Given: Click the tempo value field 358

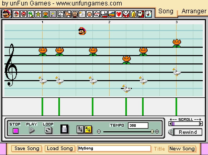Looking at the screenshot, I should pos(138,125).
